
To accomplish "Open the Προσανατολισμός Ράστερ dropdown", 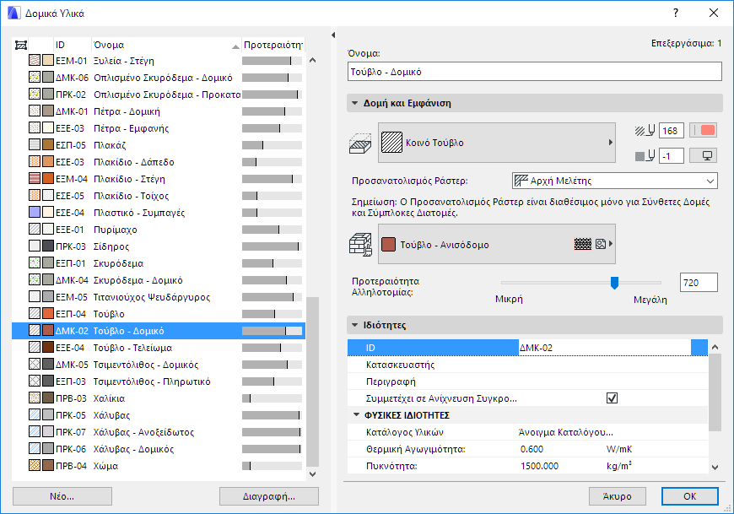I will click(615, 181).
